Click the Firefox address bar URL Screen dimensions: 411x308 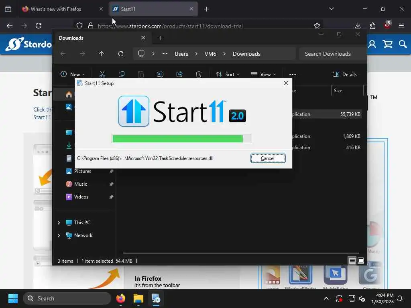click(170, 26)
